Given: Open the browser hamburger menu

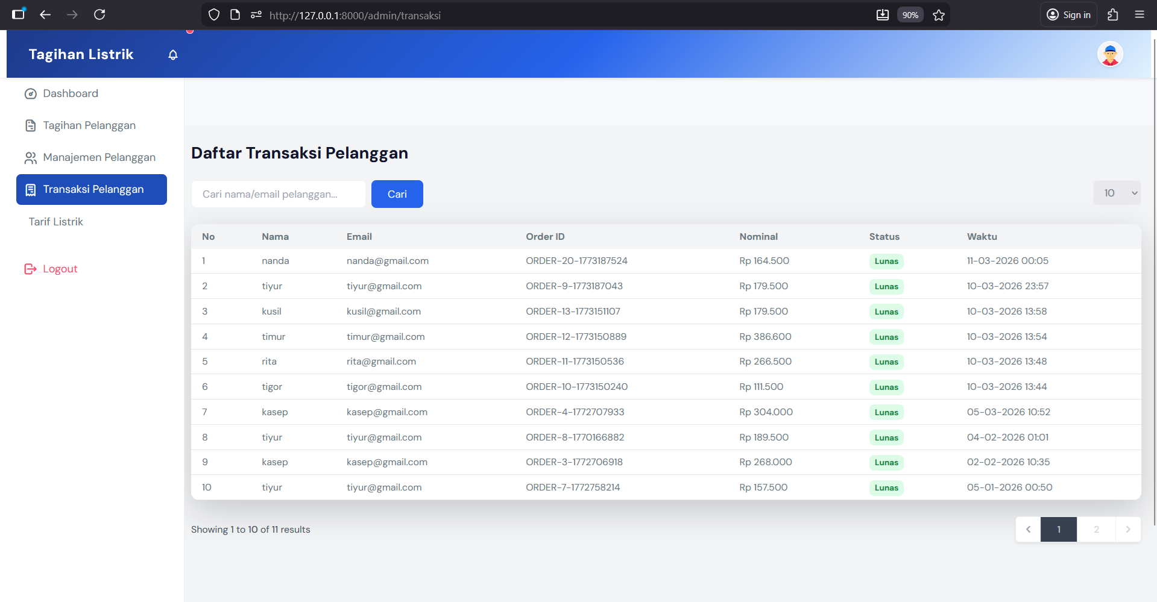Looking at the screenshot, I should [x=1140, y=14].
